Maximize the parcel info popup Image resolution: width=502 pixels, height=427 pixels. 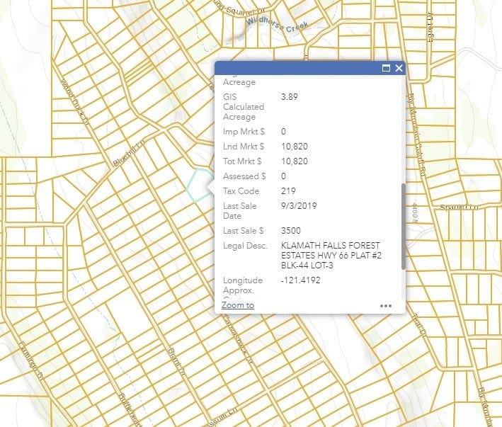pyautogui.click(x=387, y=69)
